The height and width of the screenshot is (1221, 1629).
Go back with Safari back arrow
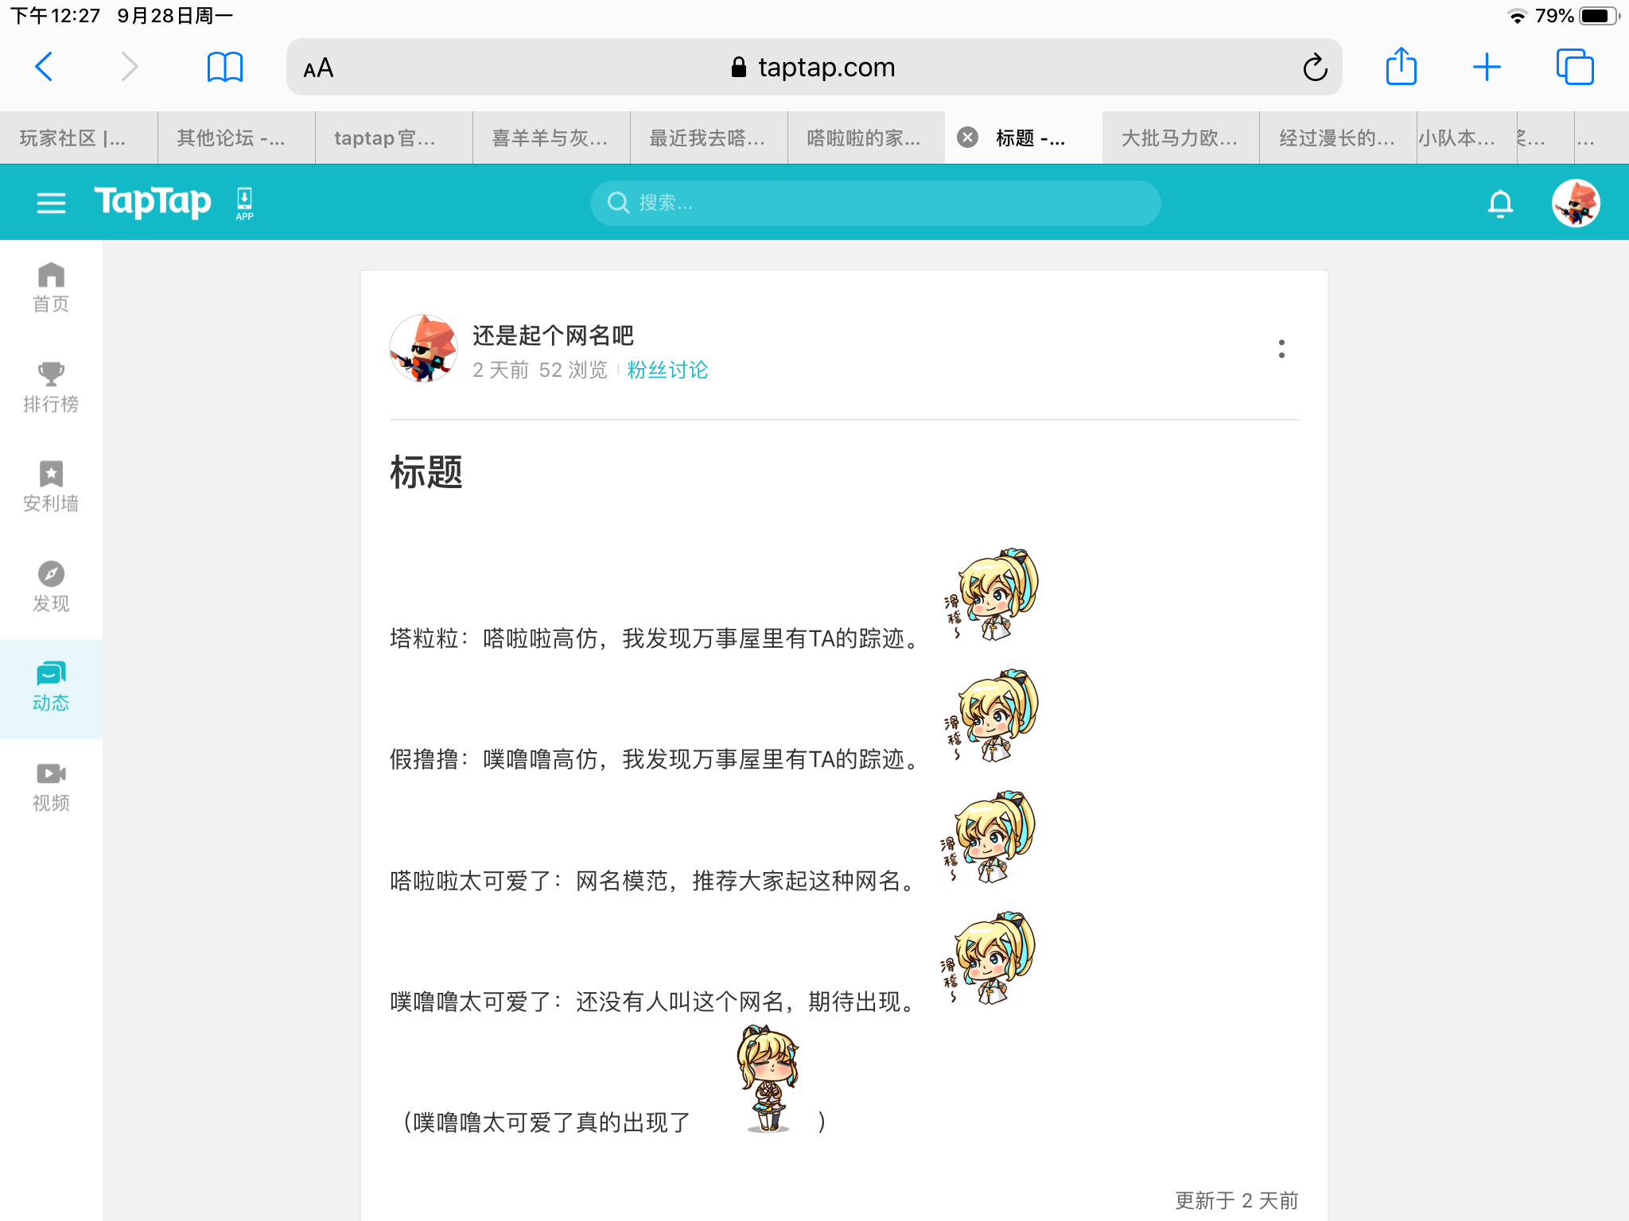click(x=45, y=67)
